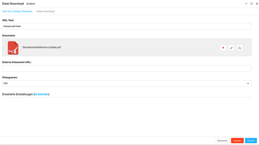Click the Datei-Download ändern title
The image size is (259, 145).
(19, 4)
